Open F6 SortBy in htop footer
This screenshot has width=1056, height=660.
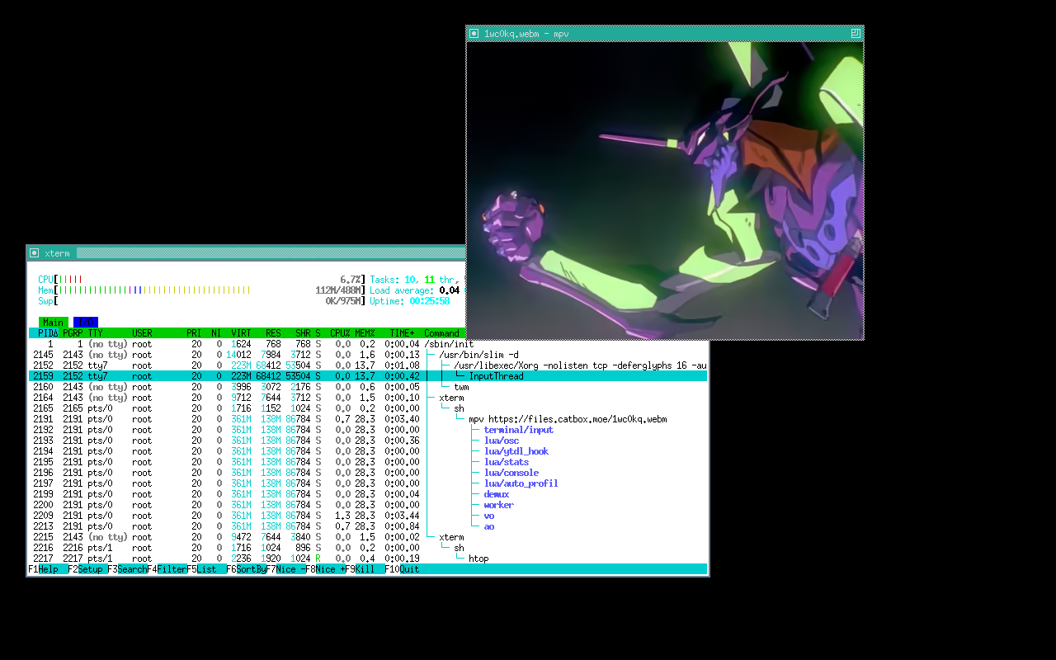coord(246,569)
